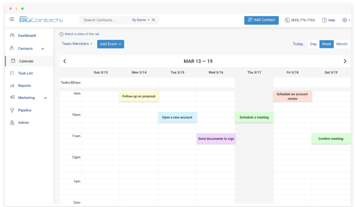Open Task List in sidebar

25,73
